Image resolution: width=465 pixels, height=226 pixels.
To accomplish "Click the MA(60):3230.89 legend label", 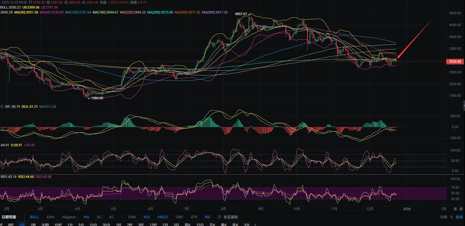I will point(52,12).
